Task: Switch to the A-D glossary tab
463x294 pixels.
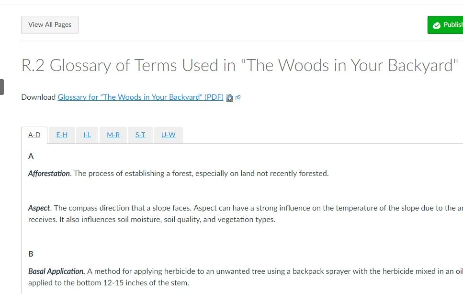Action: pos(34,135)
